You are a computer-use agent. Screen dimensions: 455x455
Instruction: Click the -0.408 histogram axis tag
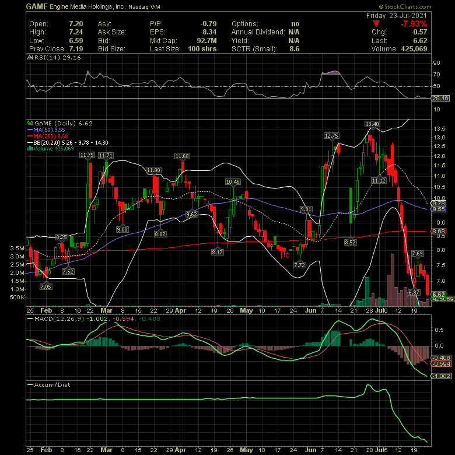[x=442, y=358]
